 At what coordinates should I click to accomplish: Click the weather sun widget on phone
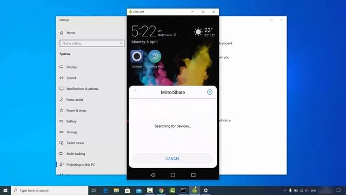click(x=198, y=32)
